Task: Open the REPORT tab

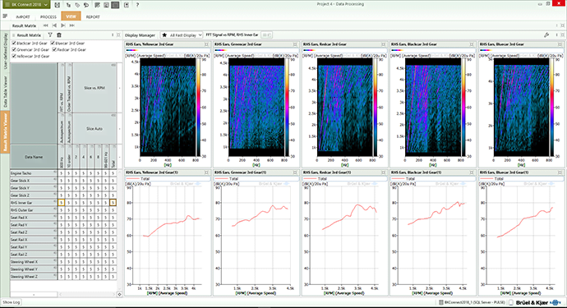Action: click(x=93, y=16)
